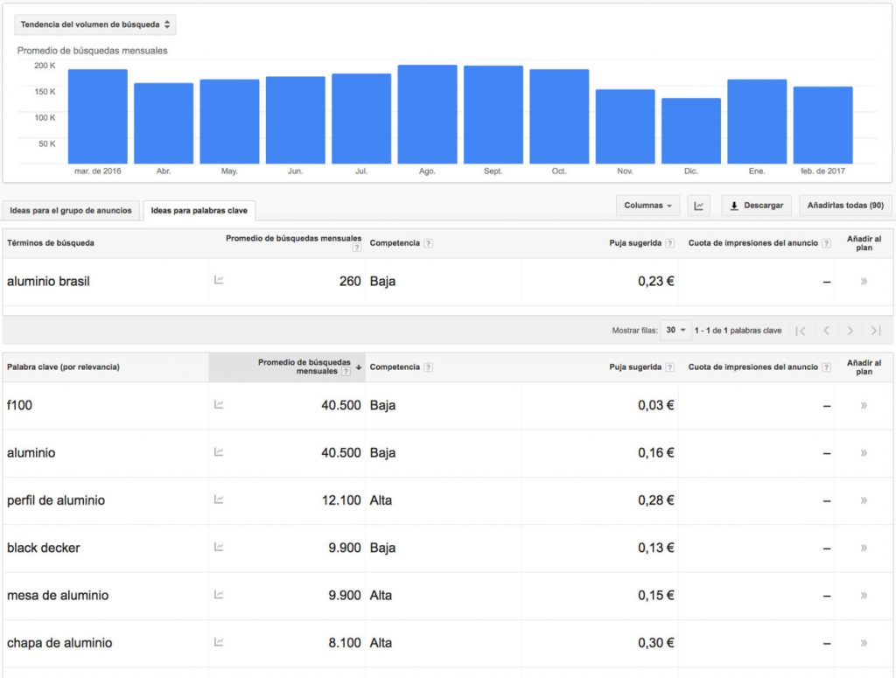Click help icon next to Puja sugerida header
Image resolution: width=896 pixels, height=678 pixels.
[669, 243]
